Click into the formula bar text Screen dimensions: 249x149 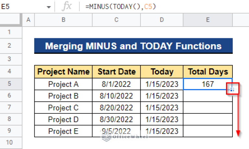click(162, 7)
